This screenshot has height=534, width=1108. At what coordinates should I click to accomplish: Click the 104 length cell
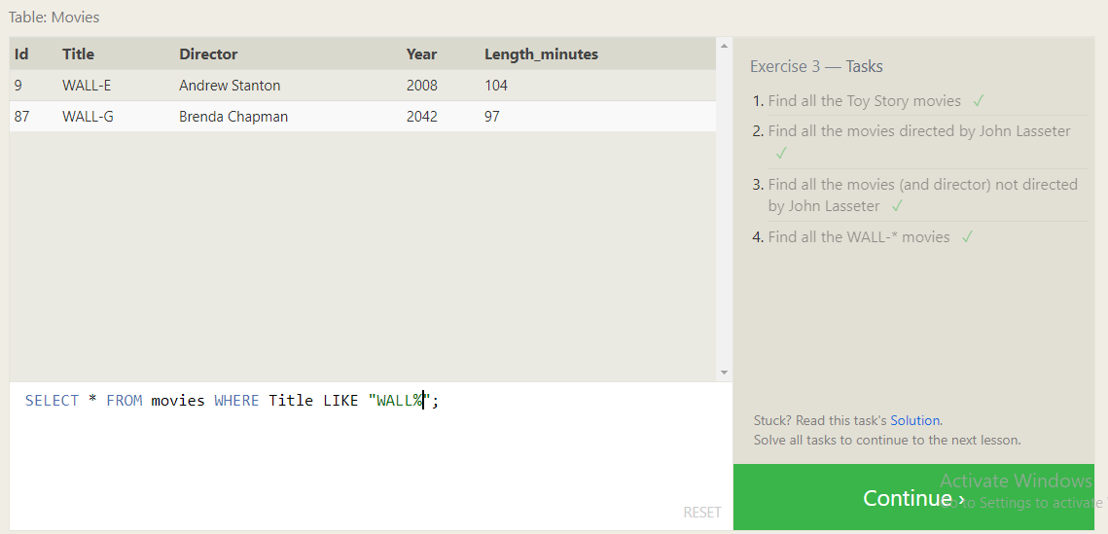pos(496,86)
